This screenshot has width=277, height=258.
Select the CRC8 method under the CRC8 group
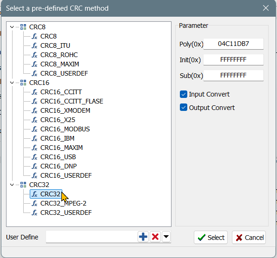(48, 36)
